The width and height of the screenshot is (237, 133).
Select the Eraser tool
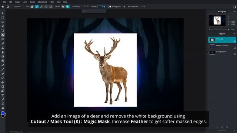click(x=3, y=74)
